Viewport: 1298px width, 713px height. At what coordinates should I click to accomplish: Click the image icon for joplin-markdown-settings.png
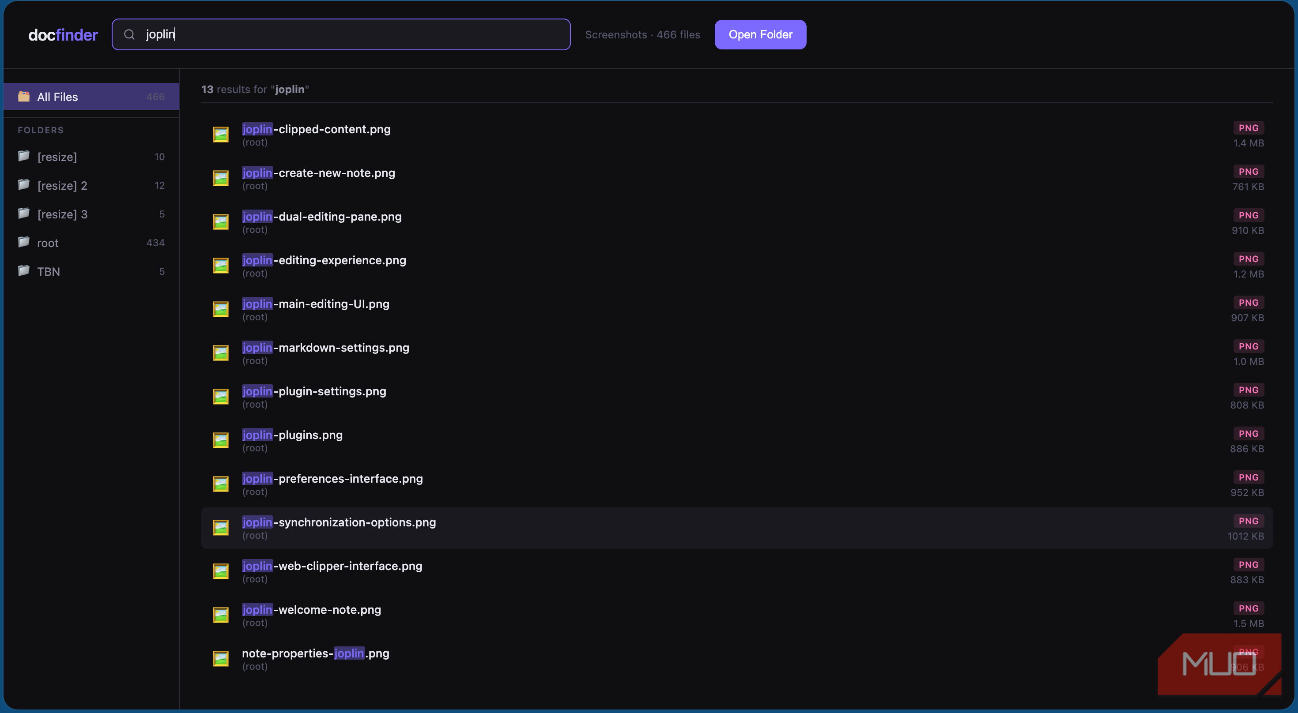coord(221,353)
